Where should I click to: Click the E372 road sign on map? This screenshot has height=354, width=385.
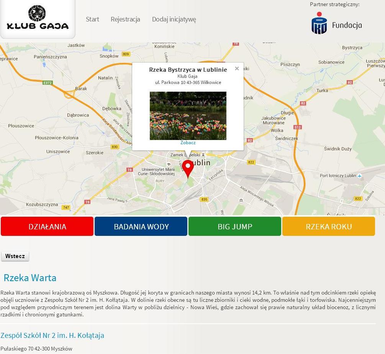48,82
